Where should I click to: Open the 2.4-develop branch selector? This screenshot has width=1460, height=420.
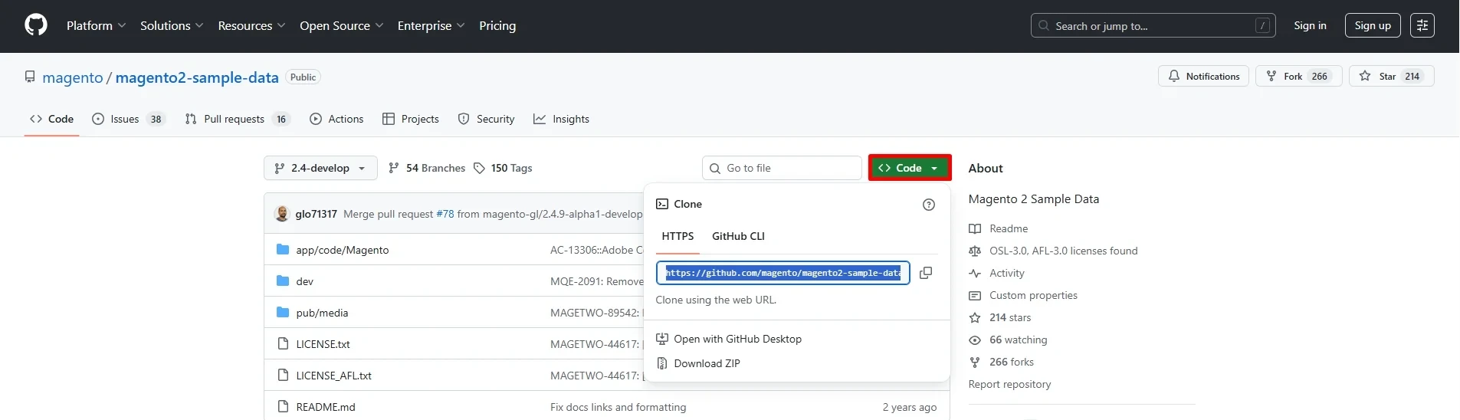[320, 168]
